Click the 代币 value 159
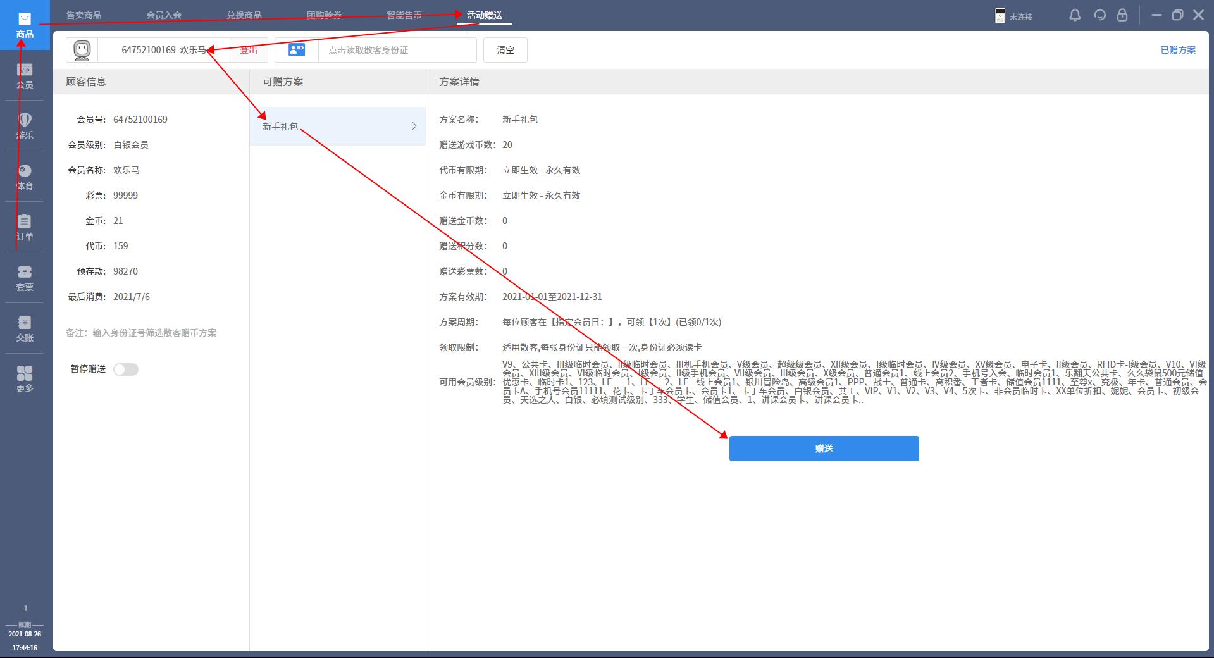This screenshot has height=658, width=1214. coord(121,246)
